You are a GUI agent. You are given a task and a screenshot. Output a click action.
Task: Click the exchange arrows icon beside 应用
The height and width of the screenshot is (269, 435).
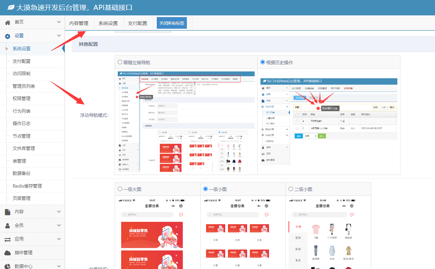pos(8,239)
